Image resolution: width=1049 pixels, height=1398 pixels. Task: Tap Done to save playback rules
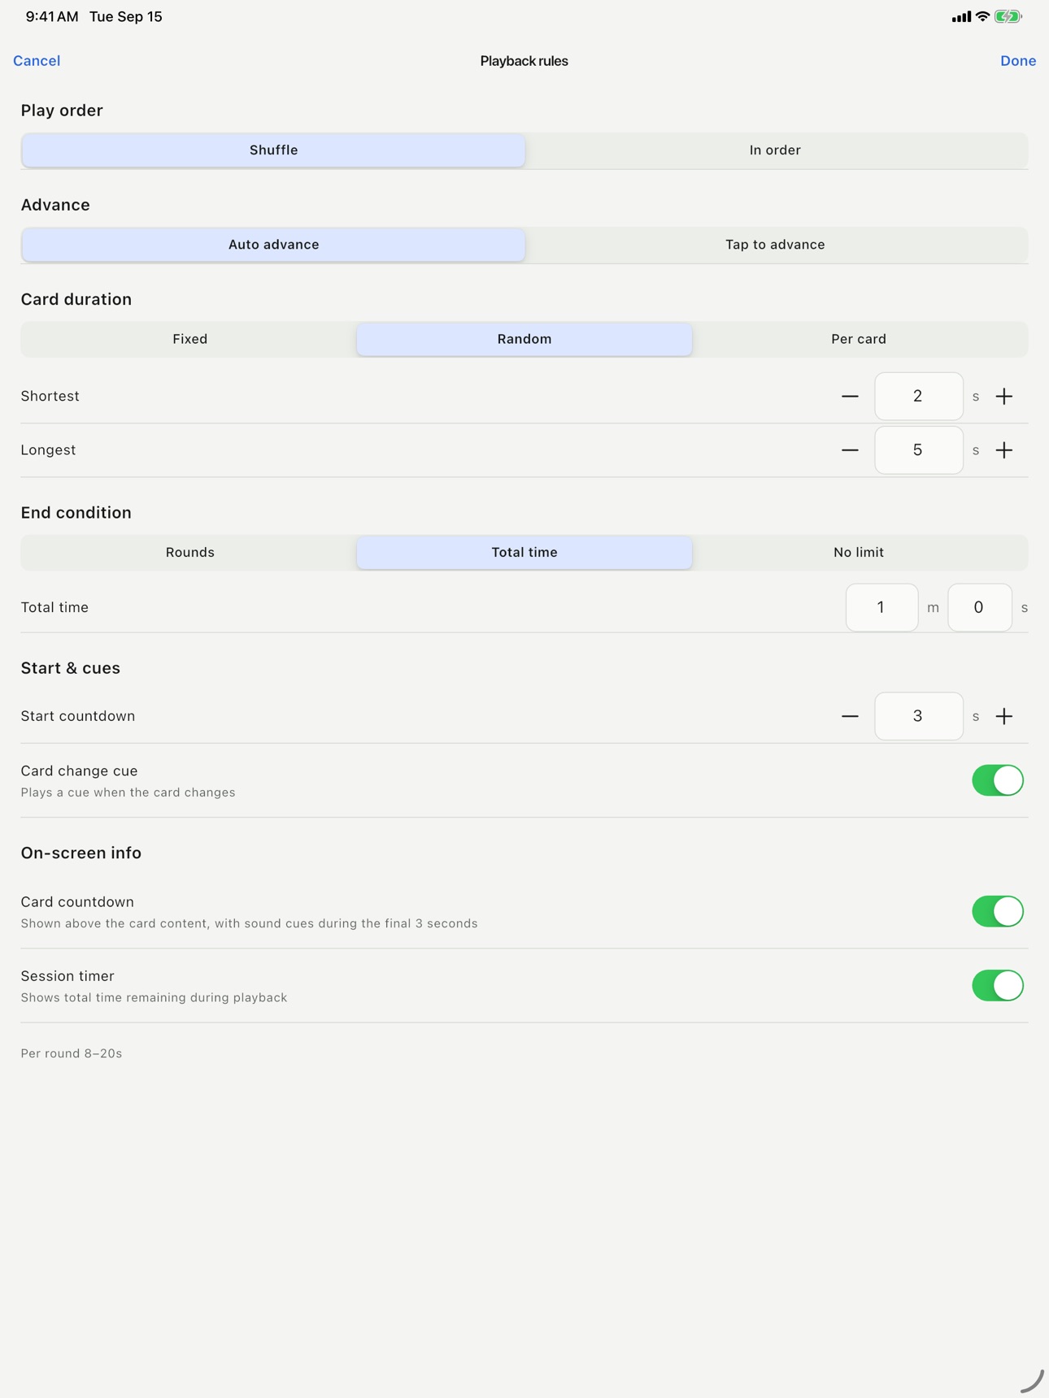pyautogui.click(x=1018, y=61)
